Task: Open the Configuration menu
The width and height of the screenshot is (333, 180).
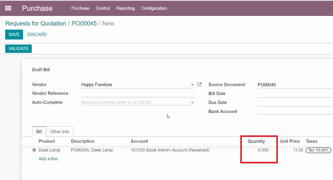Action: click(x=154, y=8)
